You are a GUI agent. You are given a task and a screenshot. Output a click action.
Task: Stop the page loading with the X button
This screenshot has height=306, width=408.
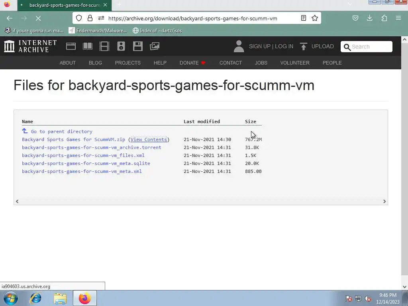[x=38, y=18]
